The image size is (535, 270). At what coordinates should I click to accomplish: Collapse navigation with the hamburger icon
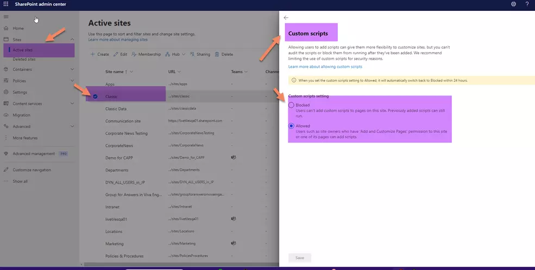click(6, 17)
